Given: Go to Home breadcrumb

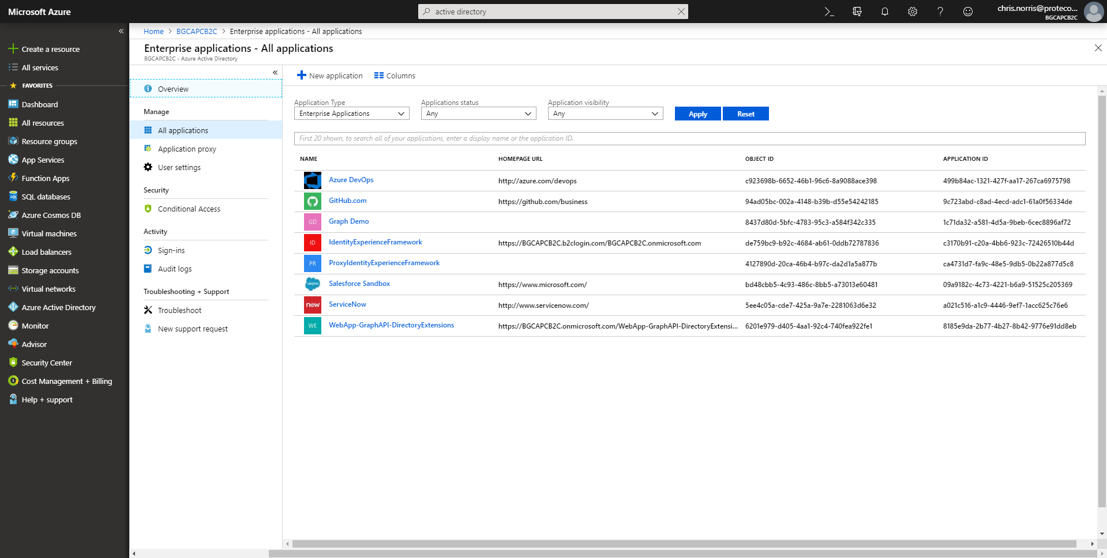Looking at the screenshot, I should [x=153, y=31].
